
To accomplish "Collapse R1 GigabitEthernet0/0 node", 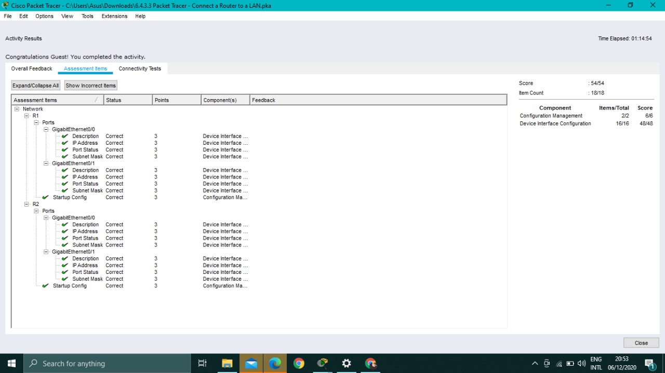I will [46, 129].
